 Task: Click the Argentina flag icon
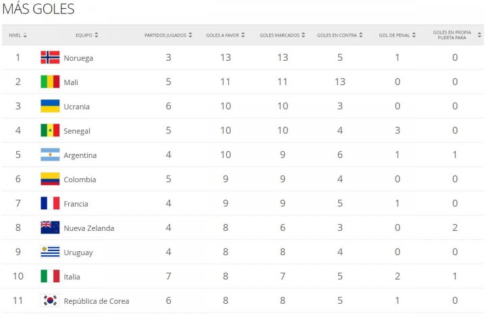50,155
